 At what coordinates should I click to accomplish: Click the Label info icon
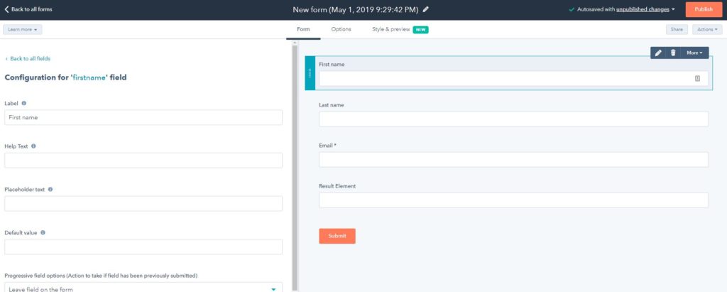[23, 103]
